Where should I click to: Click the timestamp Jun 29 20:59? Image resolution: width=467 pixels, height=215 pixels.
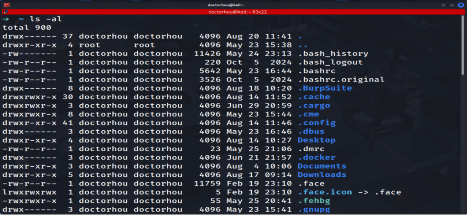point(259,106)
